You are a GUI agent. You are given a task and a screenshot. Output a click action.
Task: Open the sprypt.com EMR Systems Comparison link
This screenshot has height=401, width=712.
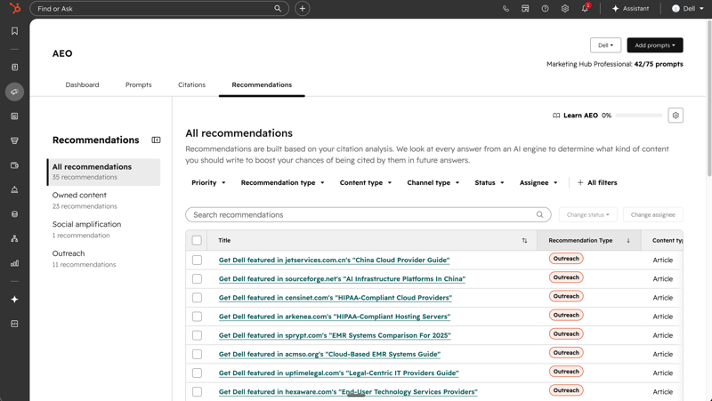[335, 335]
